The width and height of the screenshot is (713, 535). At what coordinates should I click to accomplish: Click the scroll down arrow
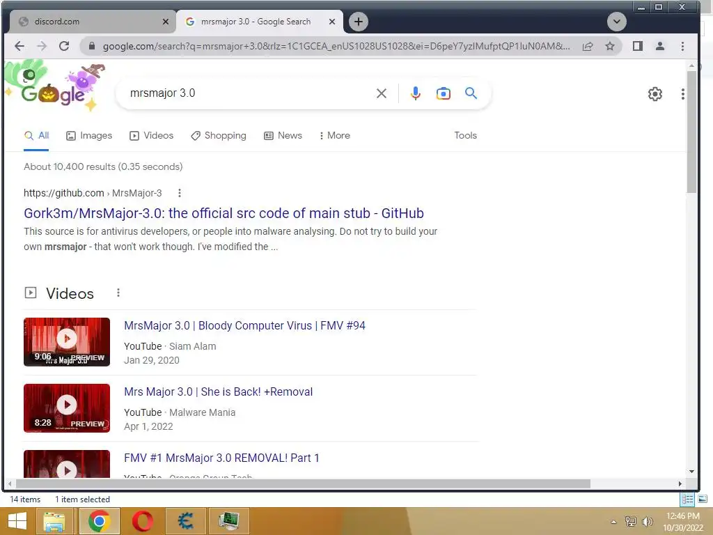[691, 472]
